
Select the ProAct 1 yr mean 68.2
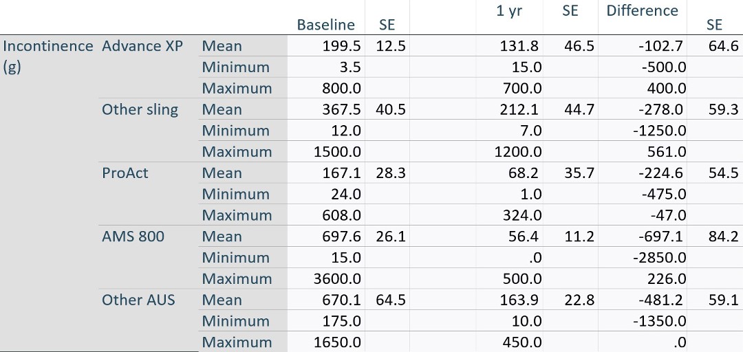[x=526, y=173]
